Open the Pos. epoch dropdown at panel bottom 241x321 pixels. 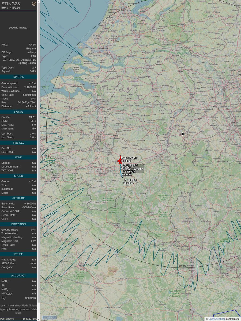coord(38,319)
